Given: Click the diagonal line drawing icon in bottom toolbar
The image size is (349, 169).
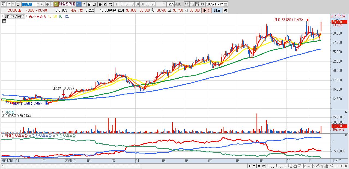Looking at the screenshot, I should pos(318,166).
